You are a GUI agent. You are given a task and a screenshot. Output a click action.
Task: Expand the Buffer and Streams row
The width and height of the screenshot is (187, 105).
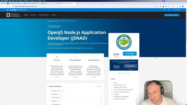(75, 91)
